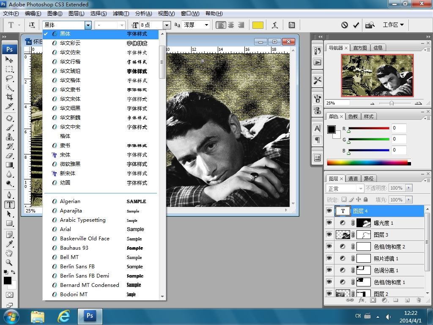This screenshot has width=433, height=325.
Task: Toggle text orientation in options bar
Action: tap(32, 25)
